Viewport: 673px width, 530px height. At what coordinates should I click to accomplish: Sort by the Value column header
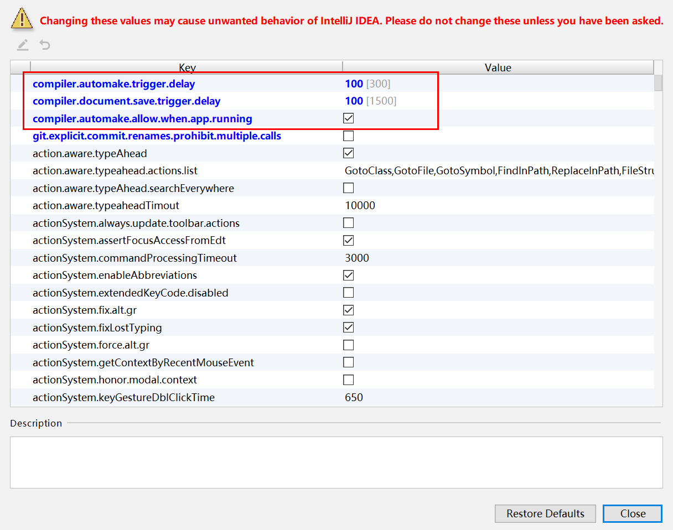click(498, 67)
